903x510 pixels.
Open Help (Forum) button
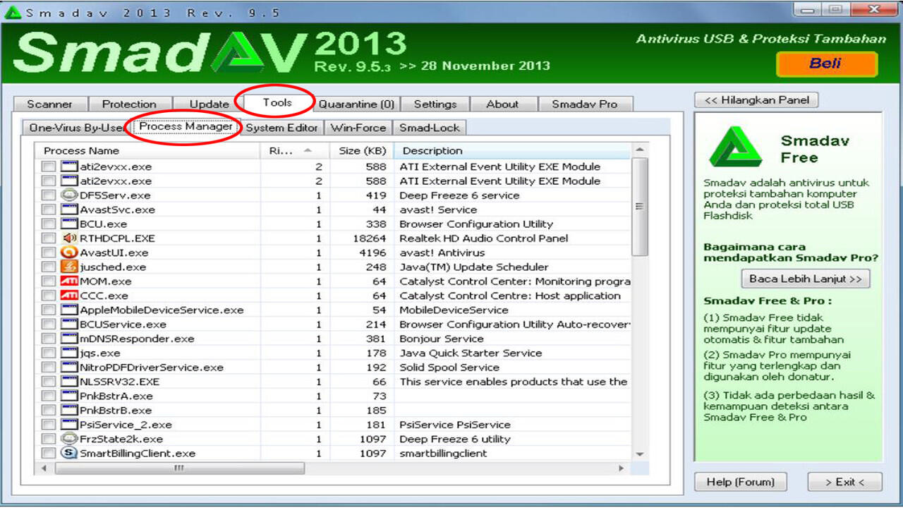[740, 482]
